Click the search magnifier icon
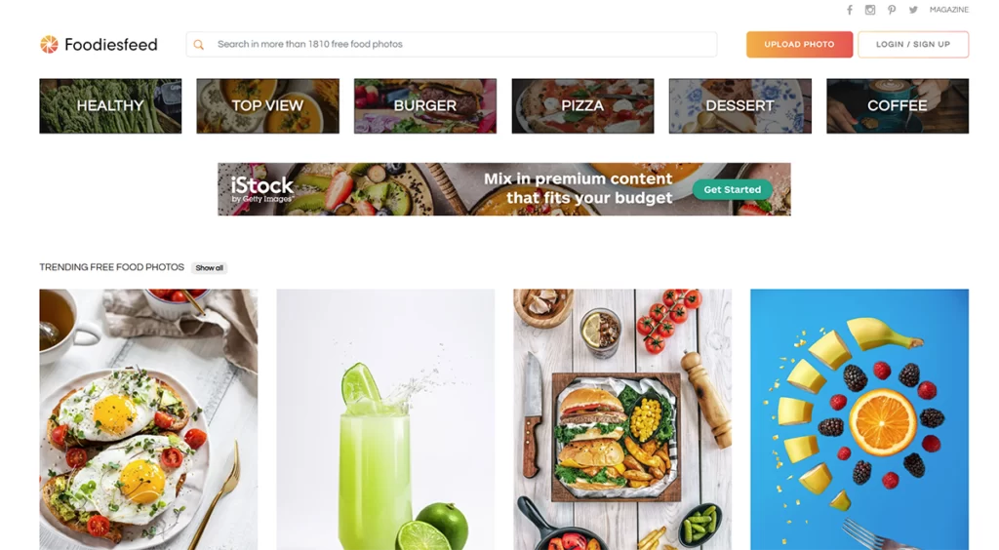 199,45
